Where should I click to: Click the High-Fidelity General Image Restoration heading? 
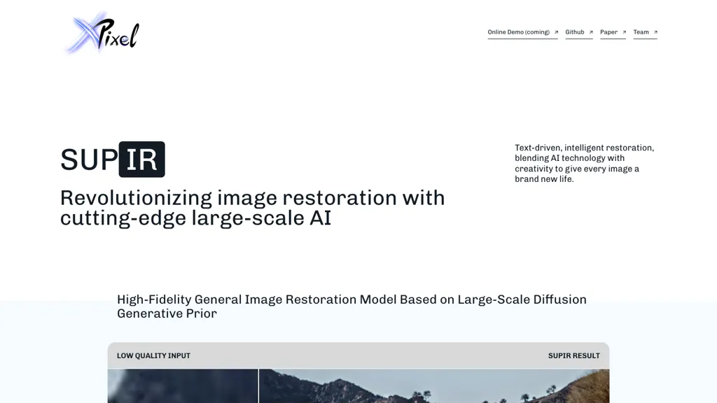pyautogui.click(x=351, y=306)
